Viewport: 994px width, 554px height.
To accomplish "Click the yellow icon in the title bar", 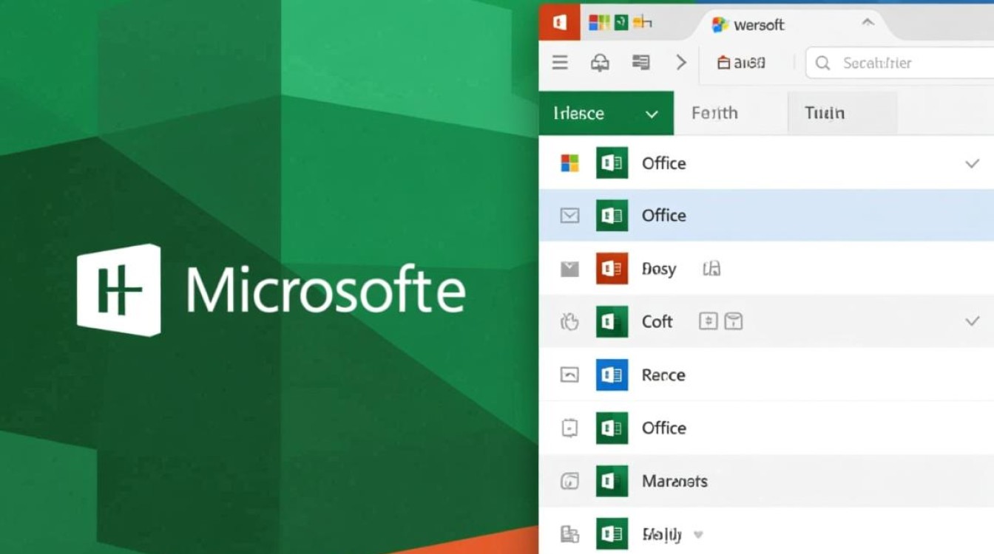I will [x=643, y=23].
